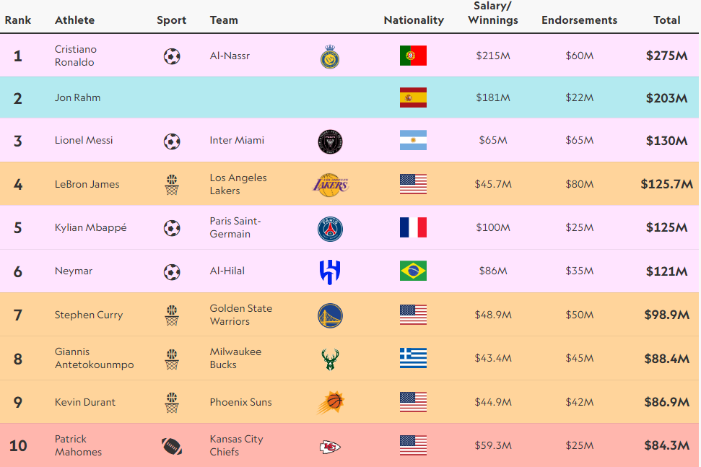Image resolution: width=701 pixels, height=467 pixels.
Task: Click the basketball hoop icon for LeBron James
Action: [x=172, y=185]
